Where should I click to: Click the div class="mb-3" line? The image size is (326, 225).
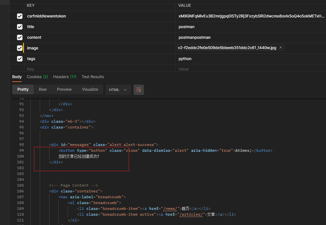(68, 121)
